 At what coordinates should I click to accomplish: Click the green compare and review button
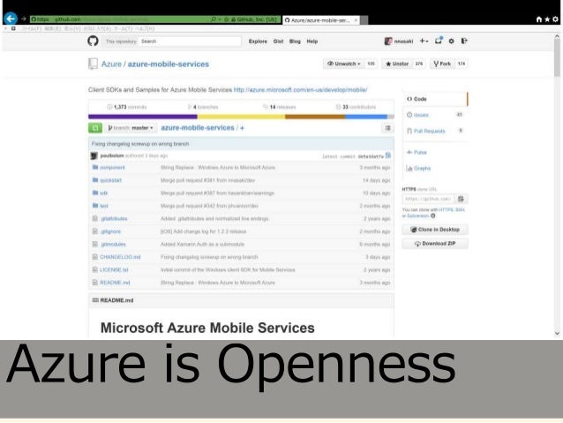coord(95,128)
